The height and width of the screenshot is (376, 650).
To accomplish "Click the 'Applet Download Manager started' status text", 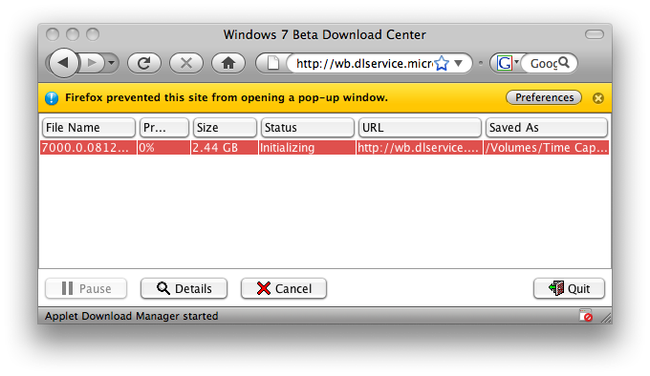I will point(131,316).
